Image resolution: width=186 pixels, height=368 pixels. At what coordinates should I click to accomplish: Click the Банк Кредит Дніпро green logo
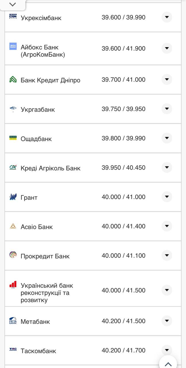[x=13, y=80]
